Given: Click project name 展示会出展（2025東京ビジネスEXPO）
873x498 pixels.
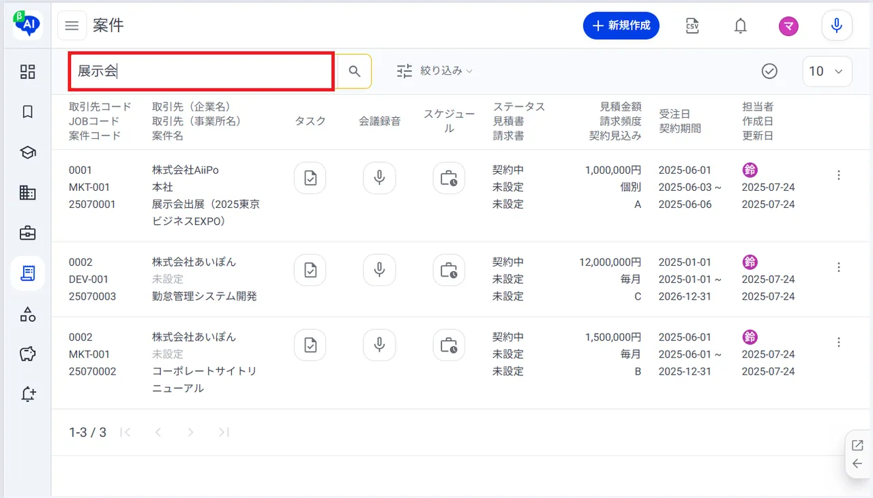Looking at the screenshot, I should (206, 213).
